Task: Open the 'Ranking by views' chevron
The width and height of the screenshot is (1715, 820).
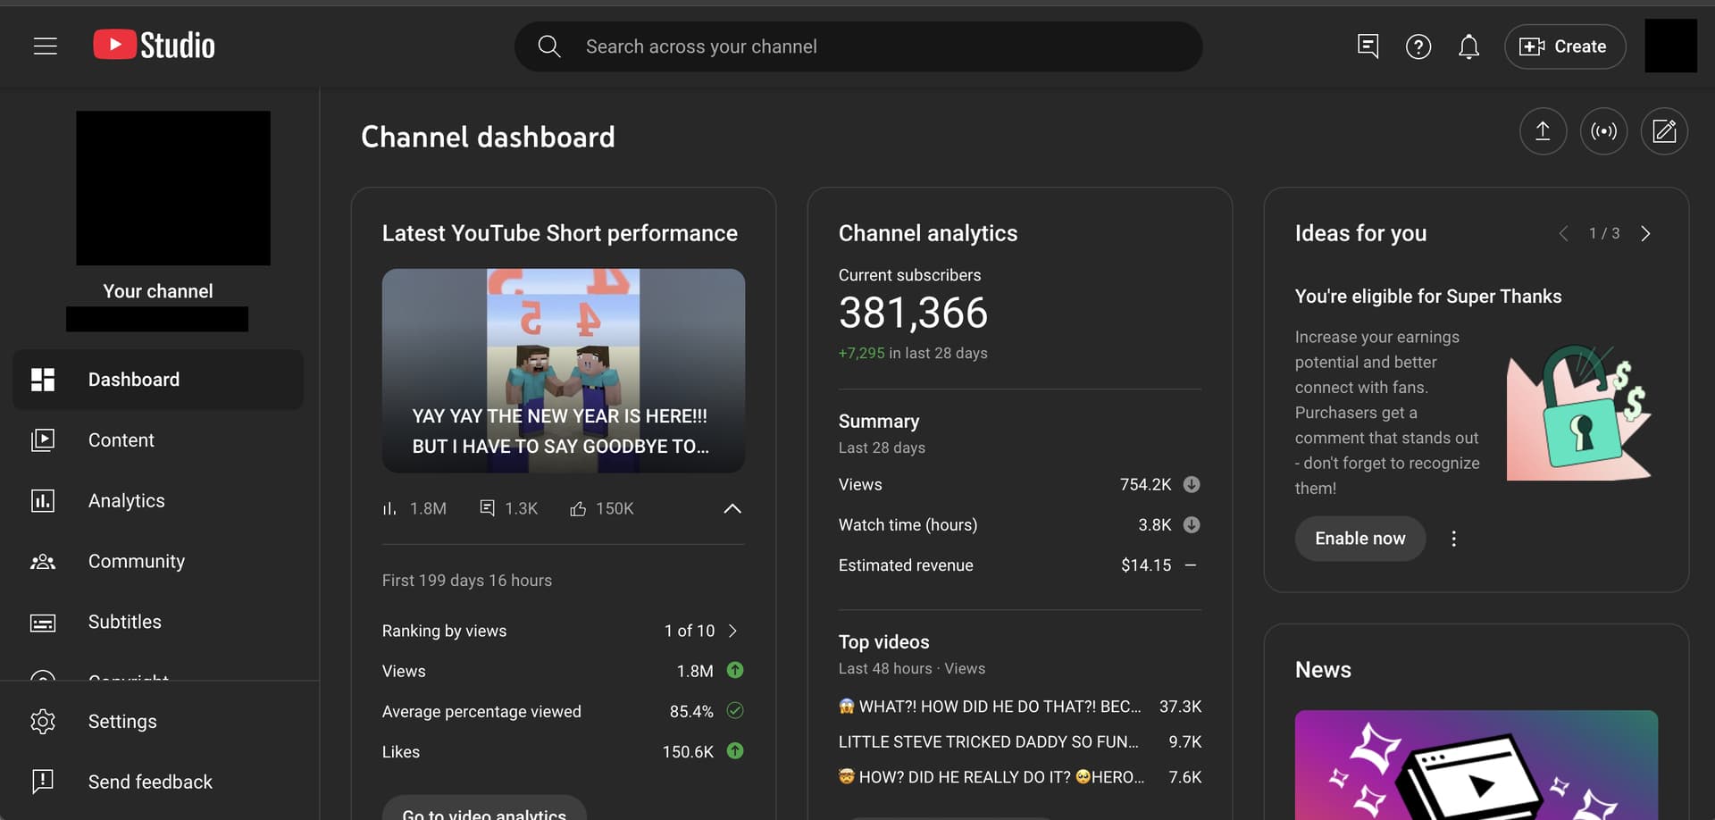Action: [x=732, y=631]
